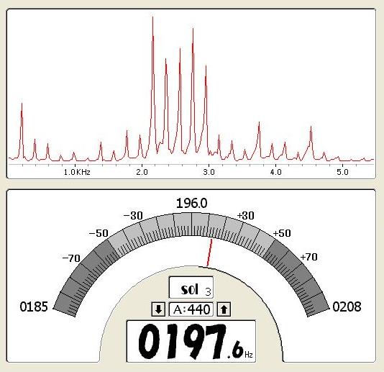Viewport: 384px width, 372px height.
Task: Select the A:440 reference pitch field
Action: (191, 309)
